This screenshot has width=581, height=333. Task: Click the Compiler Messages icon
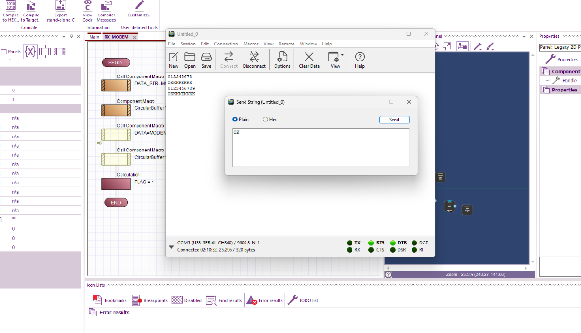pyautogui.click(x=106, y=12)
